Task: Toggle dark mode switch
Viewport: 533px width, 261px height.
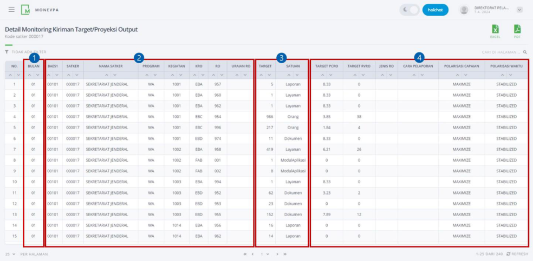Action: pos(409,10)
